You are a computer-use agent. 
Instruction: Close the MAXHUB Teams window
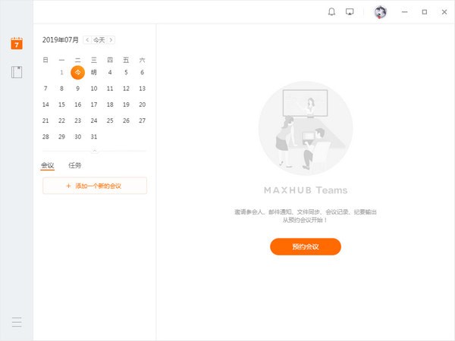pyautogui.click(x=444, y=12)
